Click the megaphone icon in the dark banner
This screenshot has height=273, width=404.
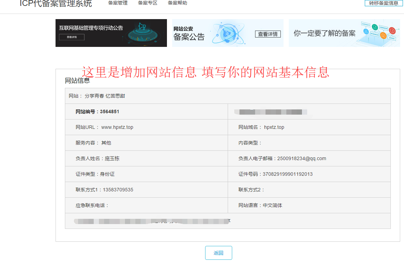pyautogui.click(x=142, y=26)
